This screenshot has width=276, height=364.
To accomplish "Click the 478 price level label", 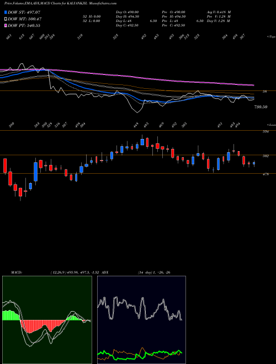I will [266, 174].
